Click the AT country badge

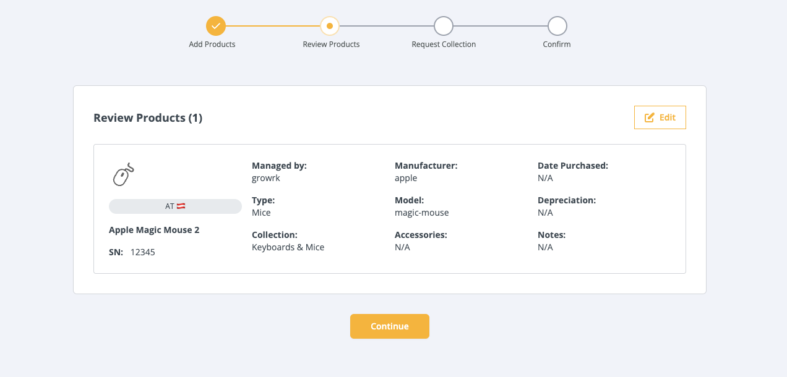tap(175, 206)
